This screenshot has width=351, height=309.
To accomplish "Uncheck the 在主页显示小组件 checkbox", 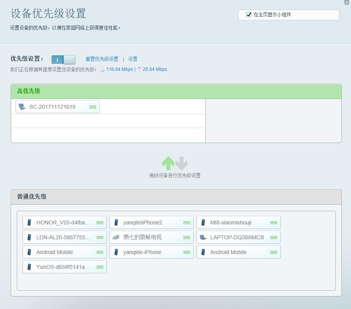I will coord(248,15).
